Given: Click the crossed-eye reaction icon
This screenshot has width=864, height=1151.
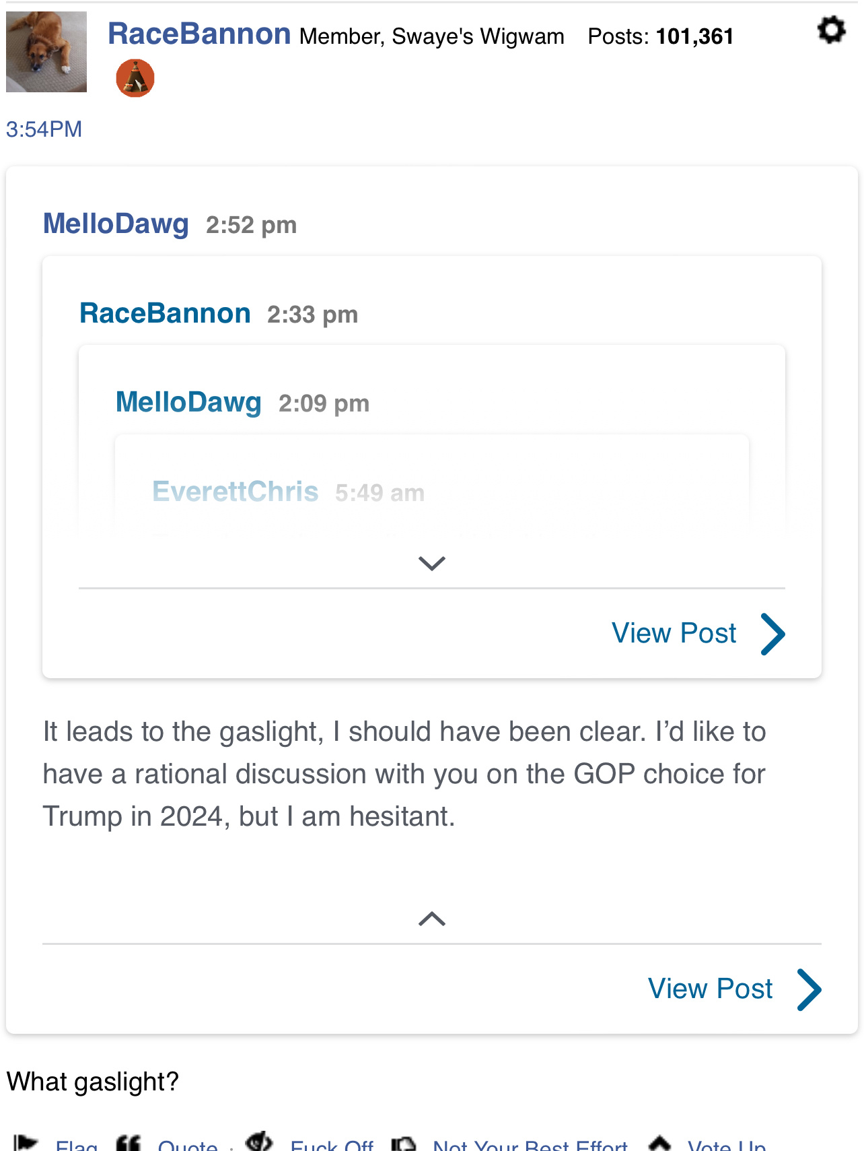Looking at the screenshot, I should point(259,1142).
